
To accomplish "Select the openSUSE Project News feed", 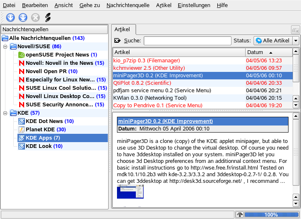I will [x=62, y=55].
